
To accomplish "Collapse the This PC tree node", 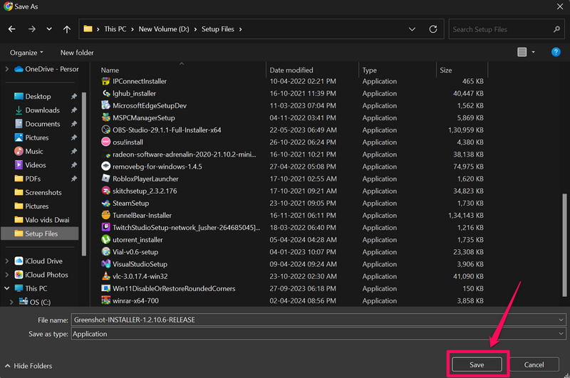I will pos(8,288).
